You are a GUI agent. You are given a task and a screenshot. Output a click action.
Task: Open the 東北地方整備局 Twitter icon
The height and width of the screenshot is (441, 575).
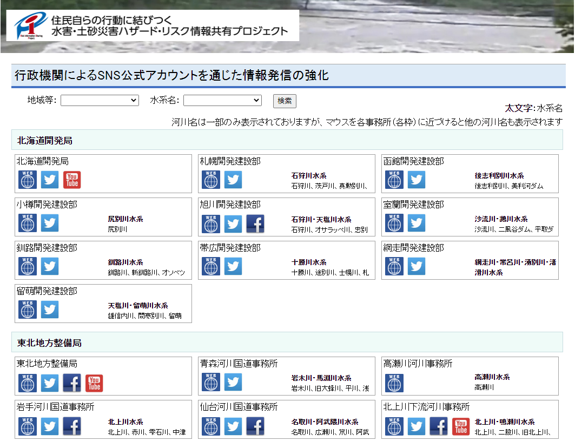pos(50,383)
